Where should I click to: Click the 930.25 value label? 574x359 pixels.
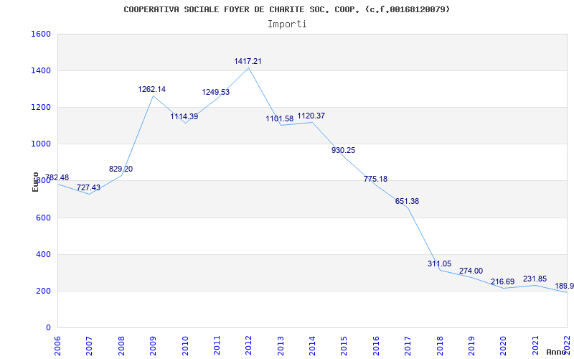[x=344, y=150]
